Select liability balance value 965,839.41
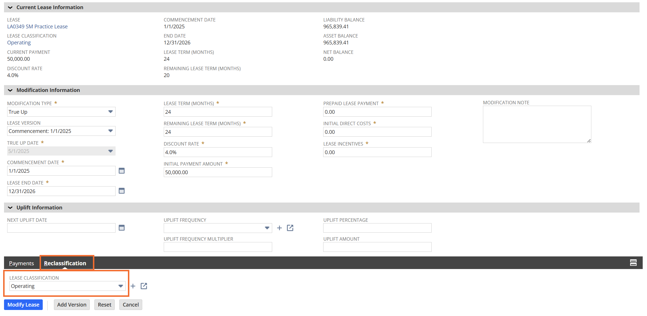Viewport: 647px width, 316px height. coord(336,26)
